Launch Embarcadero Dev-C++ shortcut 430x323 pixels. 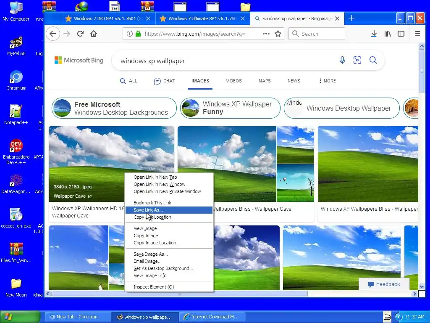click(16, 152)
